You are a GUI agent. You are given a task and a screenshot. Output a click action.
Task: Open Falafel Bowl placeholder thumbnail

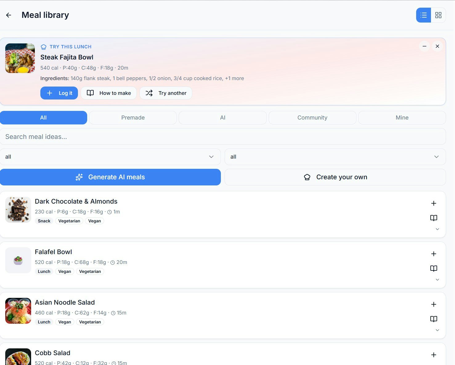point(18,260)
